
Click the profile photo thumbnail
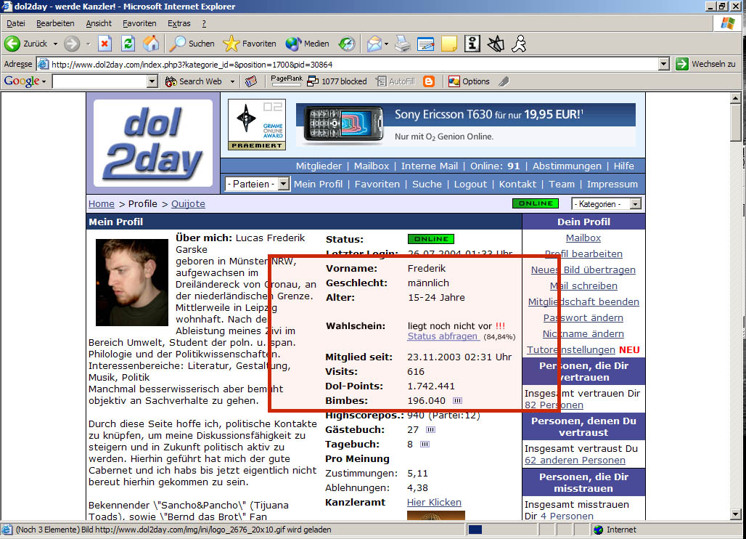pyautogui.click(x=131, y=282)
